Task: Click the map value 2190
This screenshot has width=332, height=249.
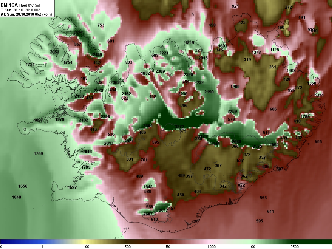Action: [209, 92]
